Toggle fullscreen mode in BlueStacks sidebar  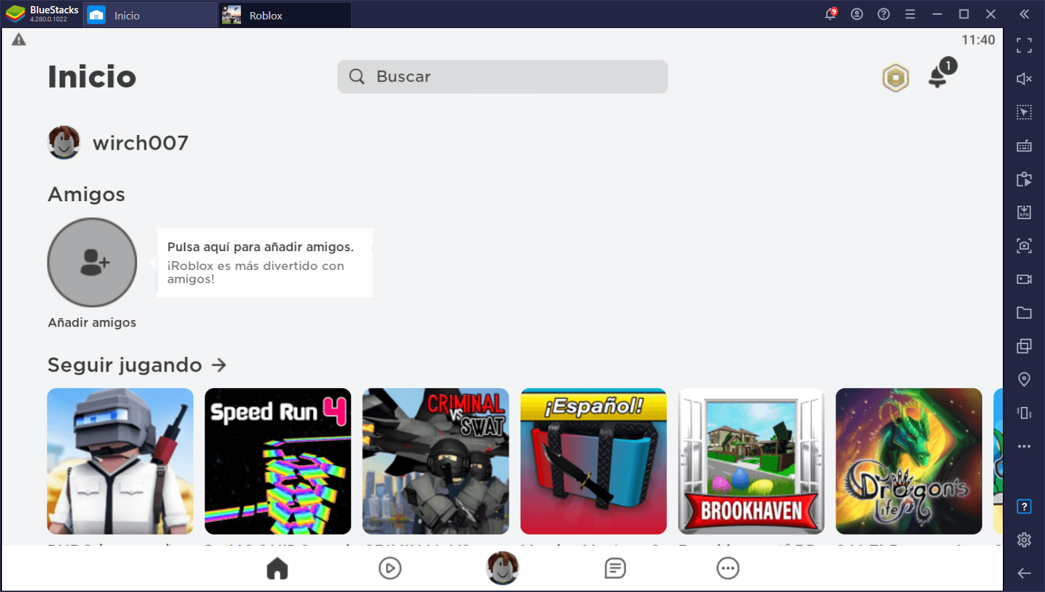click(1024, 45)
